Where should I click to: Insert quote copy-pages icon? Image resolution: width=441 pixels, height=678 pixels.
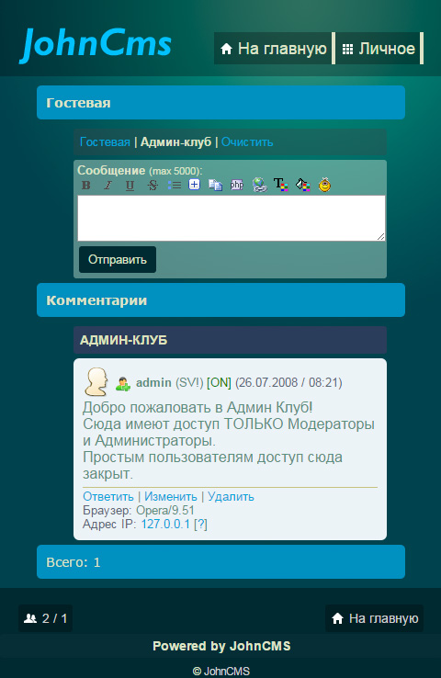[215, 185]
